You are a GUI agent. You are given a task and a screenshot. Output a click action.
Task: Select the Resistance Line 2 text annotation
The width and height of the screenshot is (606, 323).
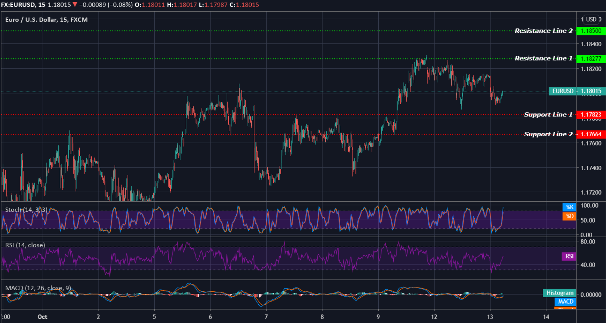coord(544,31)
